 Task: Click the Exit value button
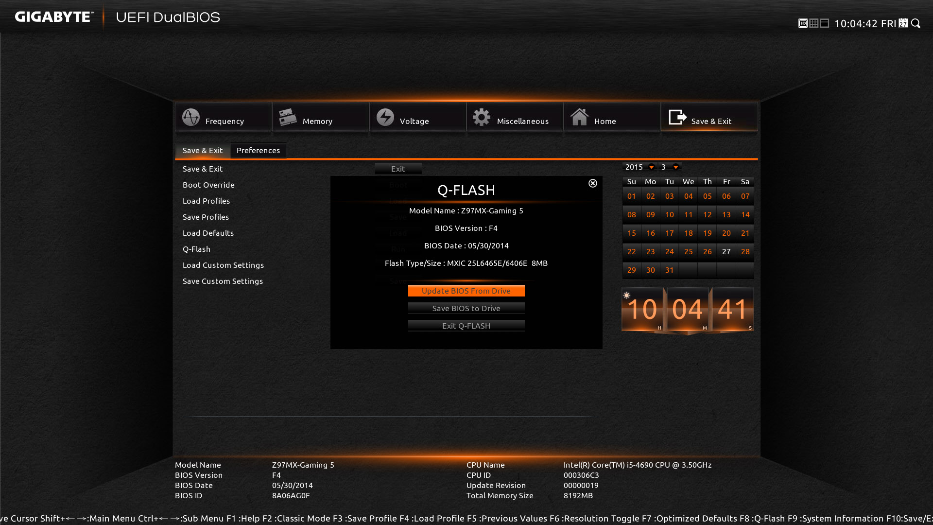click(398, 169)
